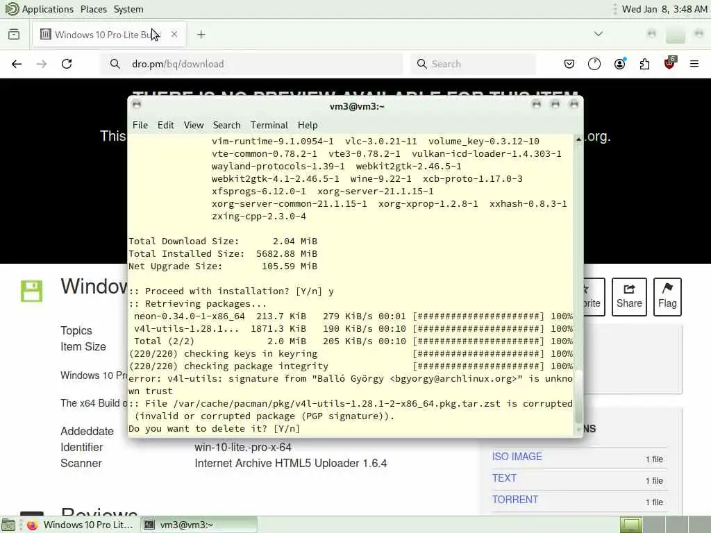Click the identifier value win-10-lite.-pro-x-64
The height and width of the screenshot is (533, 711).
click(243, 448)
